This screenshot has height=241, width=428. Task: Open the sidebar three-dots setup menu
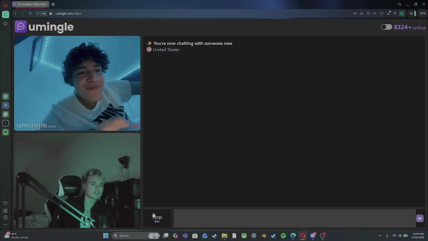[5, 225]
